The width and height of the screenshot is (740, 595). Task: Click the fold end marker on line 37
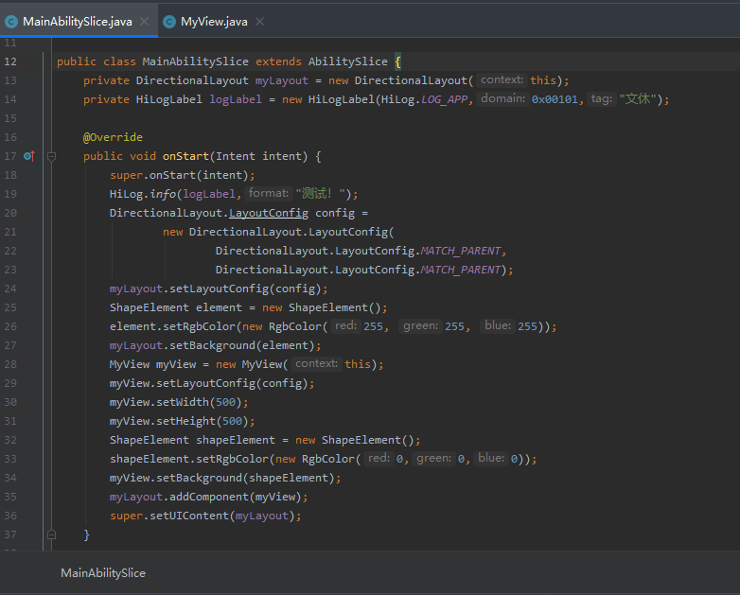tap(52, 534)
